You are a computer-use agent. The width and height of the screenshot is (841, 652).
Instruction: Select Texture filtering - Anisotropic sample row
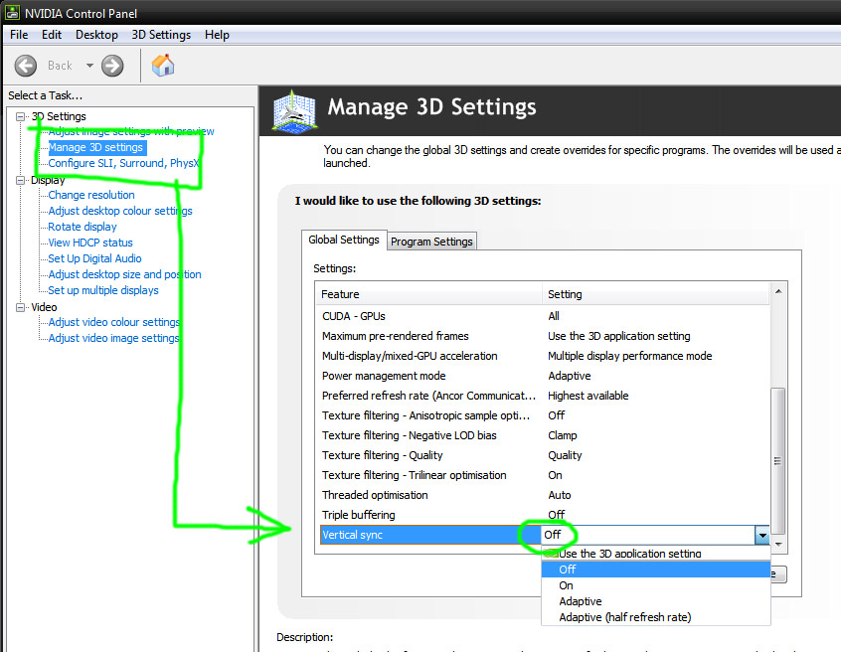pos(543,415)
